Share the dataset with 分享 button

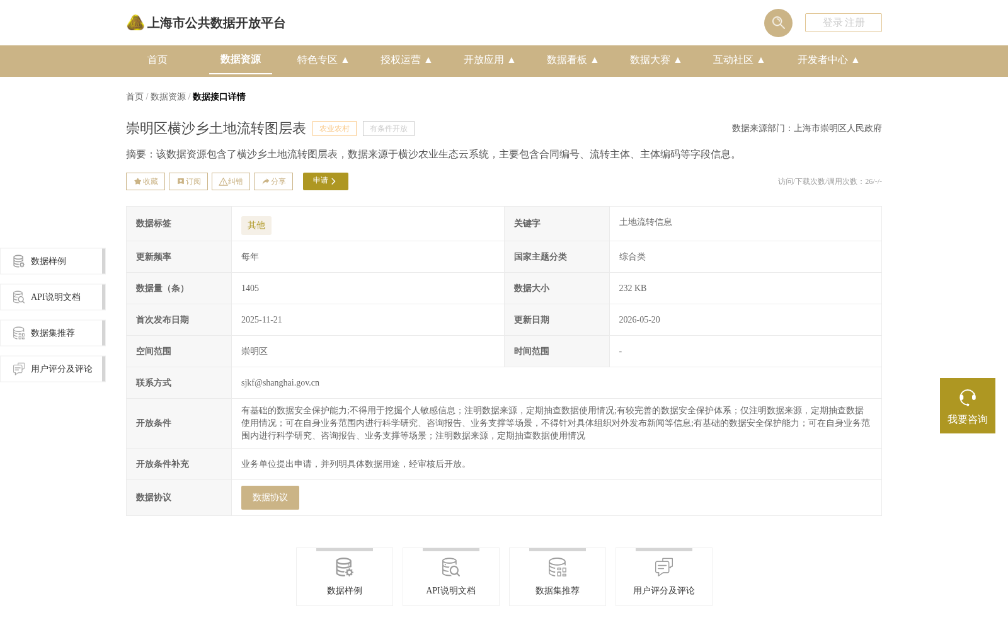pyautogui.click(x=273, y=181)
